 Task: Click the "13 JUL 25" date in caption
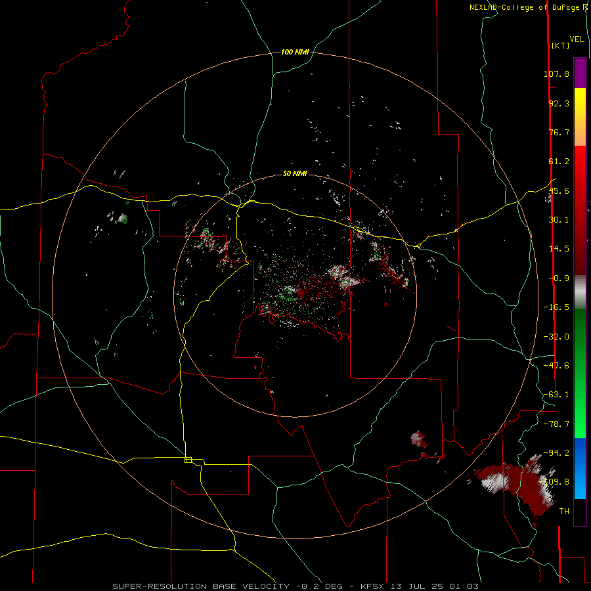point(418,586)
